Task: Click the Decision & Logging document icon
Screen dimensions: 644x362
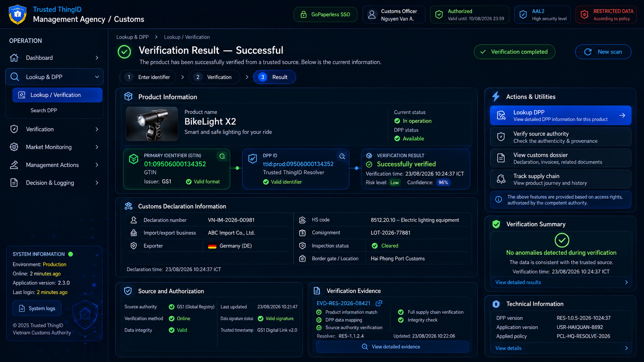Action: (14, 183)
